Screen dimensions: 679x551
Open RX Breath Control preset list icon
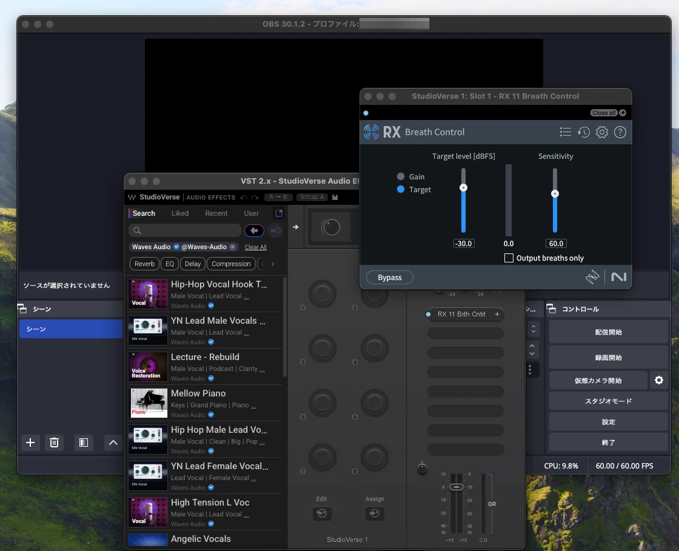point(565,132)
